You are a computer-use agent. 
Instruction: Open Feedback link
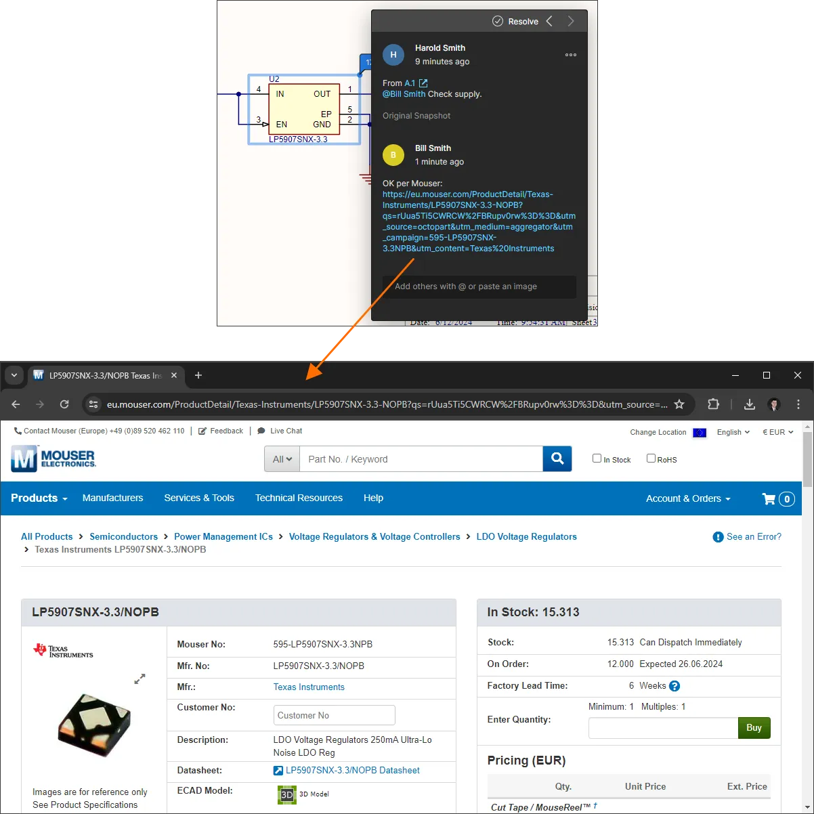pos(221,431)
